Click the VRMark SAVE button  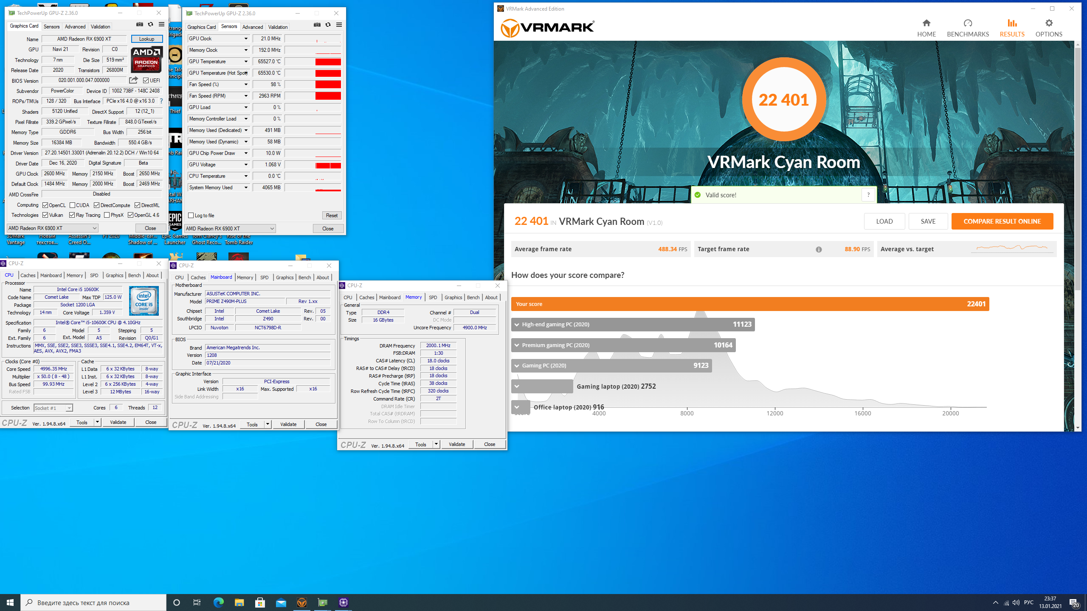click(928, 221)
